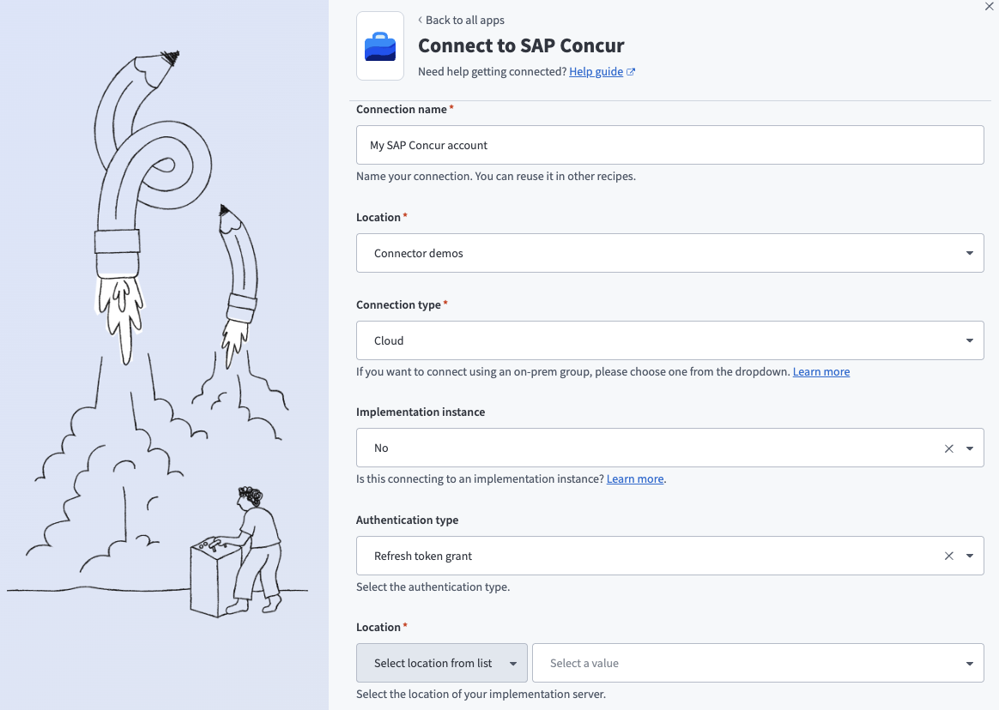999x710 pixels.
Task: Click Learn more about implementation instances
Action: pyautogui.click(x=634, y=478)
